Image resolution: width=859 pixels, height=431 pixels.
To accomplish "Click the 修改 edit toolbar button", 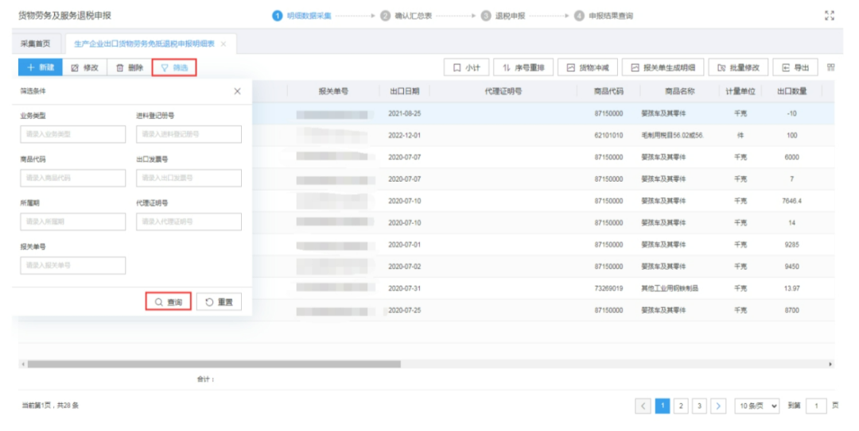I will click(84, 68).
